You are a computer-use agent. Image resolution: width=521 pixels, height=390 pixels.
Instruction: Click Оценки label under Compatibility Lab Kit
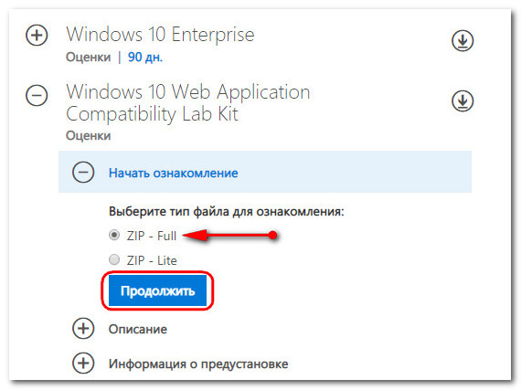click(89, 136)
